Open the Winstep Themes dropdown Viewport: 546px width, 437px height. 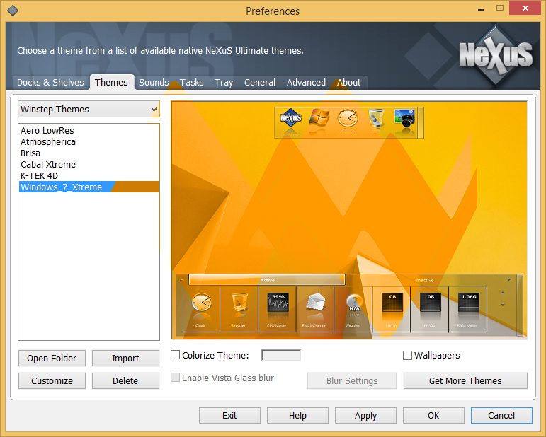click(89, 109)
